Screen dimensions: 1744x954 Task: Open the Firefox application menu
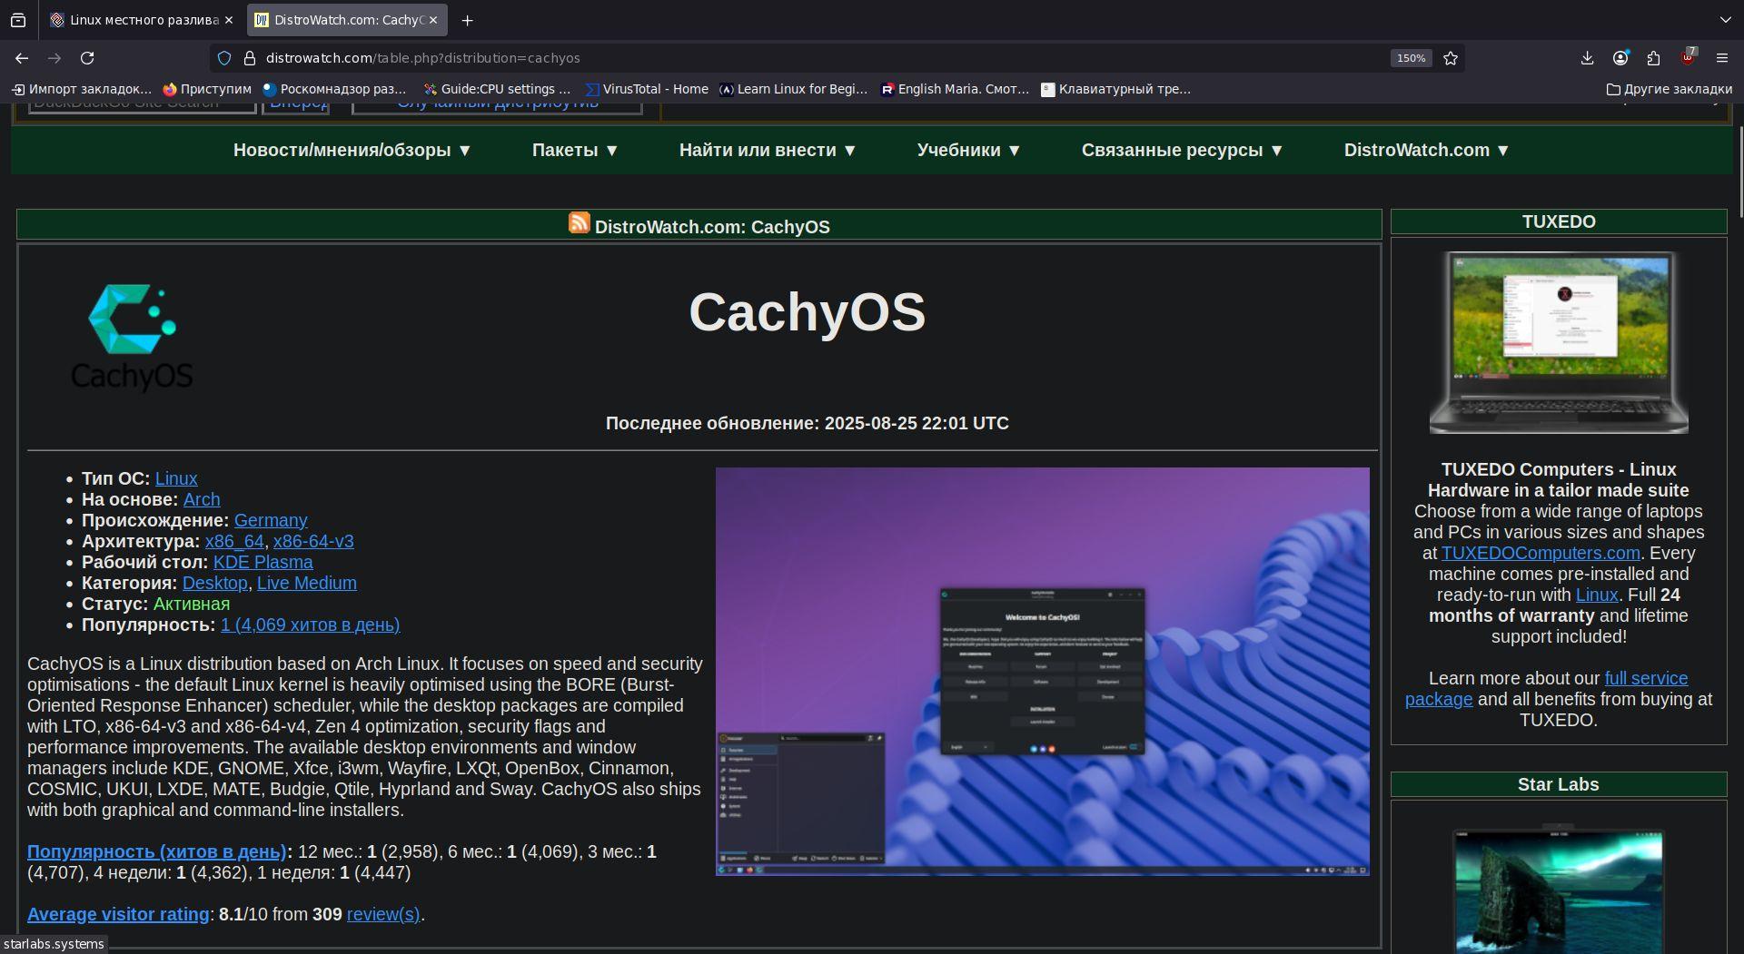(1721, 58)
